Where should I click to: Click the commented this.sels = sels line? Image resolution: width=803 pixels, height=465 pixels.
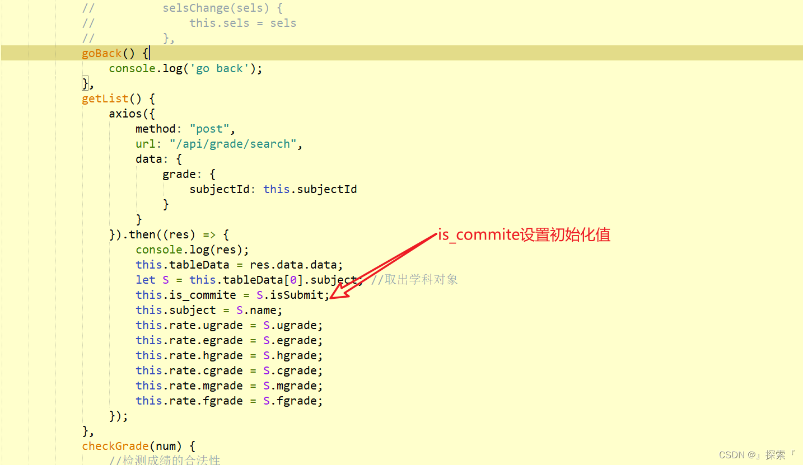[x=189, y=23]
